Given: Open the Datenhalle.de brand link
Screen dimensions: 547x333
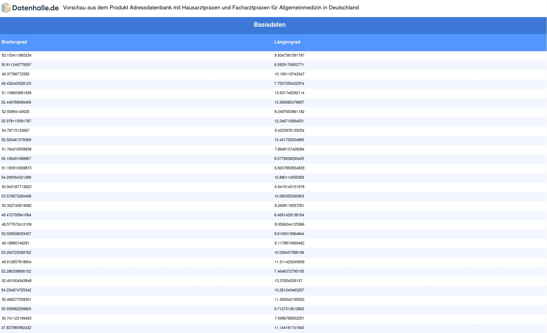Looking at the screenshot, I should point(30,8).
